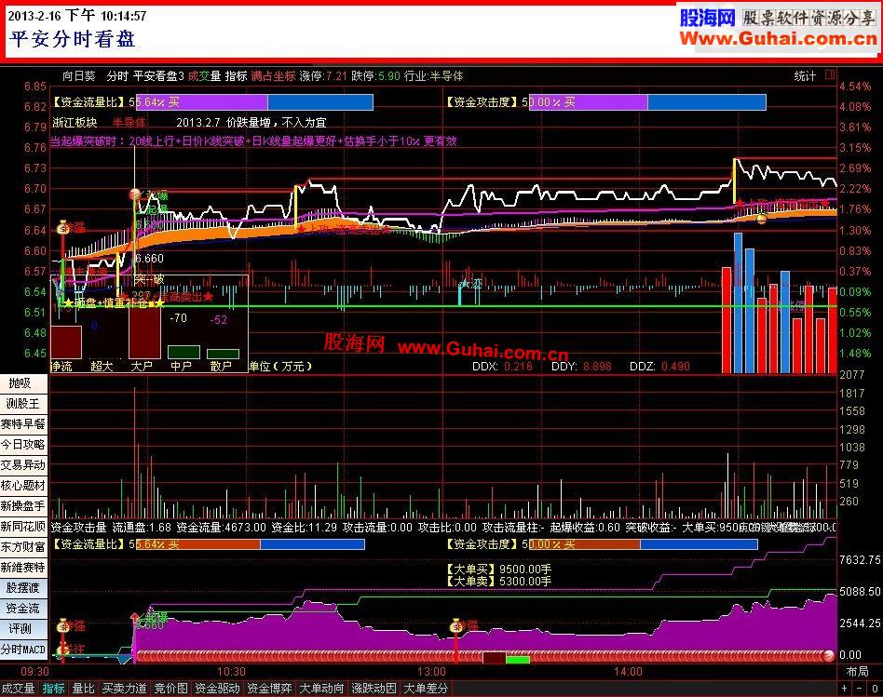Switch to the 竞价图 tab
The height and width of the screenshot is (697, 883).
tap(171, 689)
